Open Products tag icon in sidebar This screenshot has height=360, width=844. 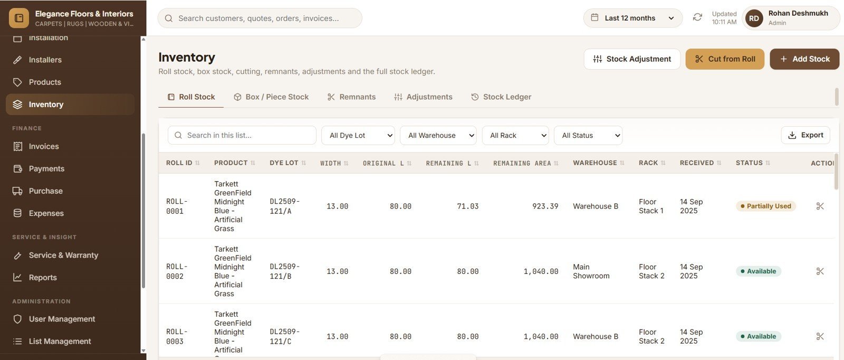click(x=17, y=82)
